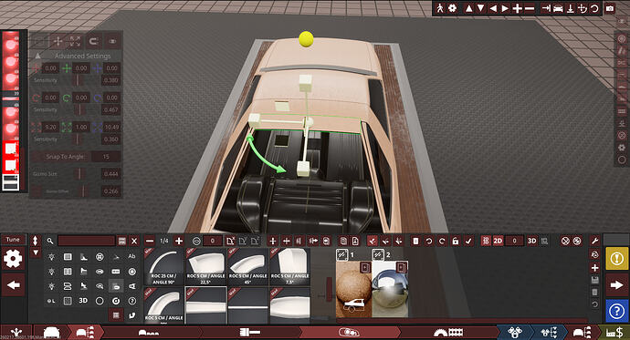Click the undo icon in fixture toolbar

[x=429, y=241]
